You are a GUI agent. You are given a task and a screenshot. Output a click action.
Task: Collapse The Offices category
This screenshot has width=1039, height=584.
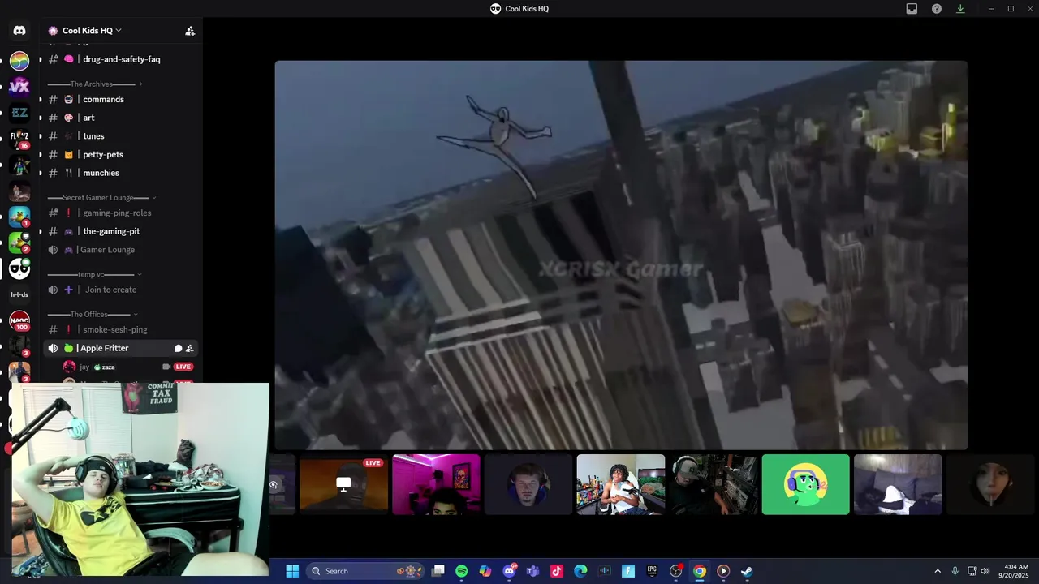tap(93, 314)
